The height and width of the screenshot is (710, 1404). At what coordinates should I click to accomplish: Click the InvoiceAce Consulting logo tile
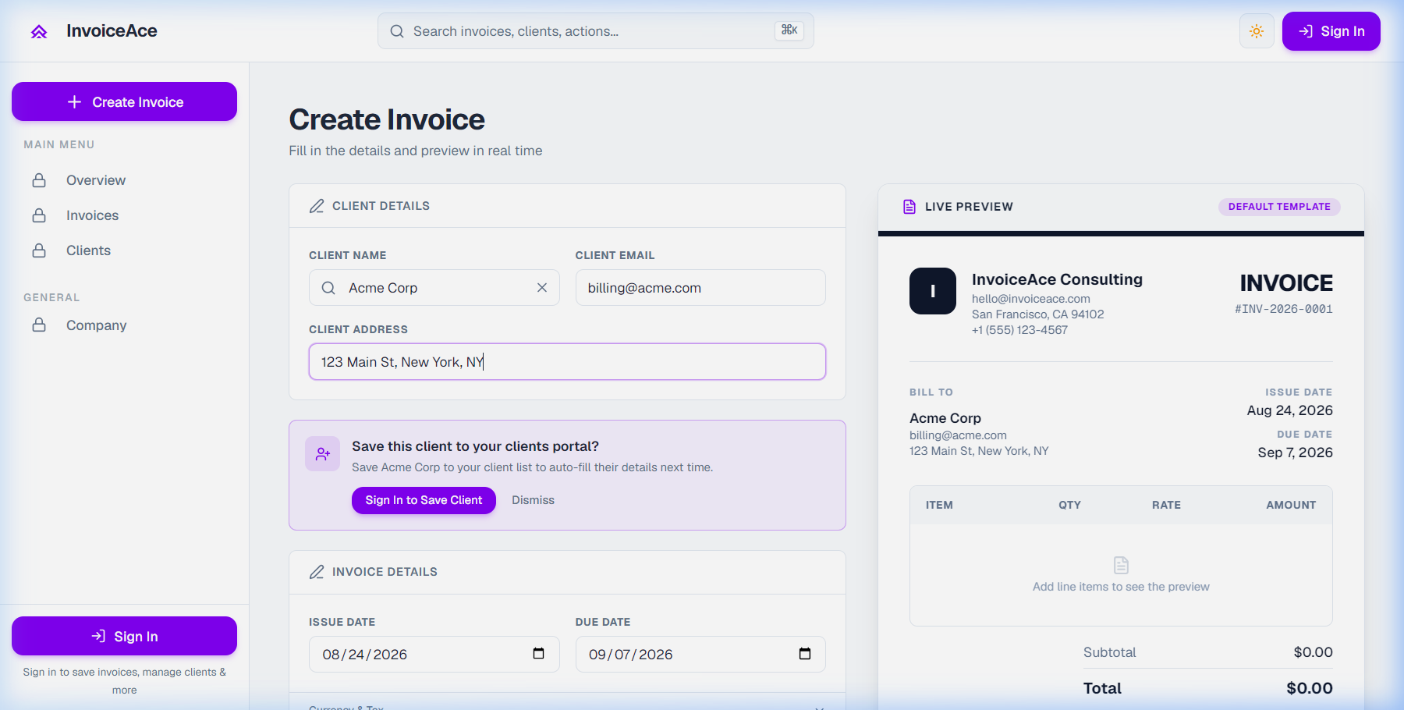(933, 291)
